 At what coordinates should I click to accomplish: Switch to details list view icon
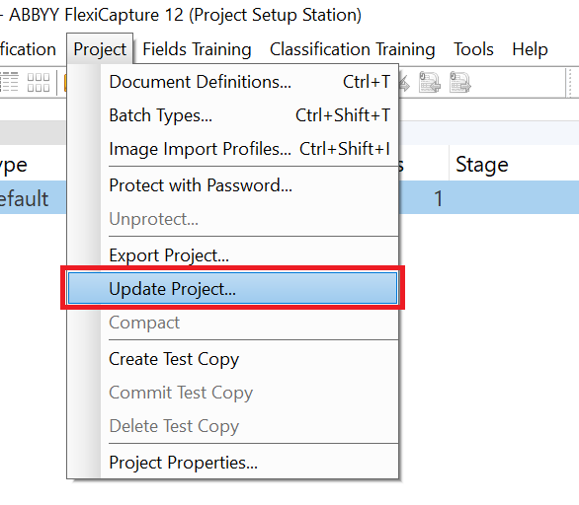[x=9, y=82]
